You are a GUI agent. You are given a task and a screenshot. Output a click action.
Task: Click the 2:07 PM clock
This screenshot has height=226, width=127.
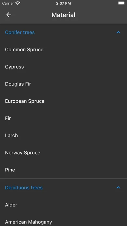click(x=63, y=3)
